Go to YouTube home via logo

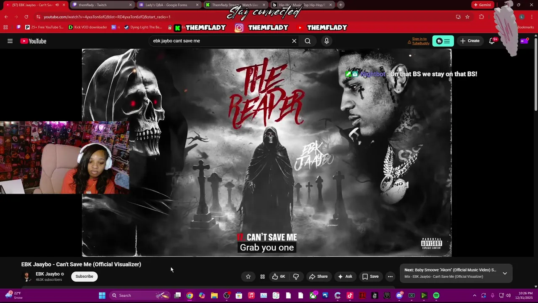[33, 41]
